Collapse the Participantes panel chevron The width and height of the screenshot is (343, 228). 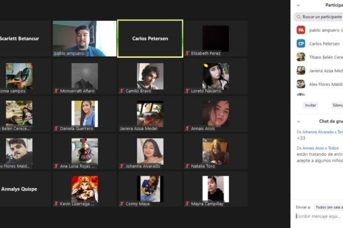click(x=298, y=5)
